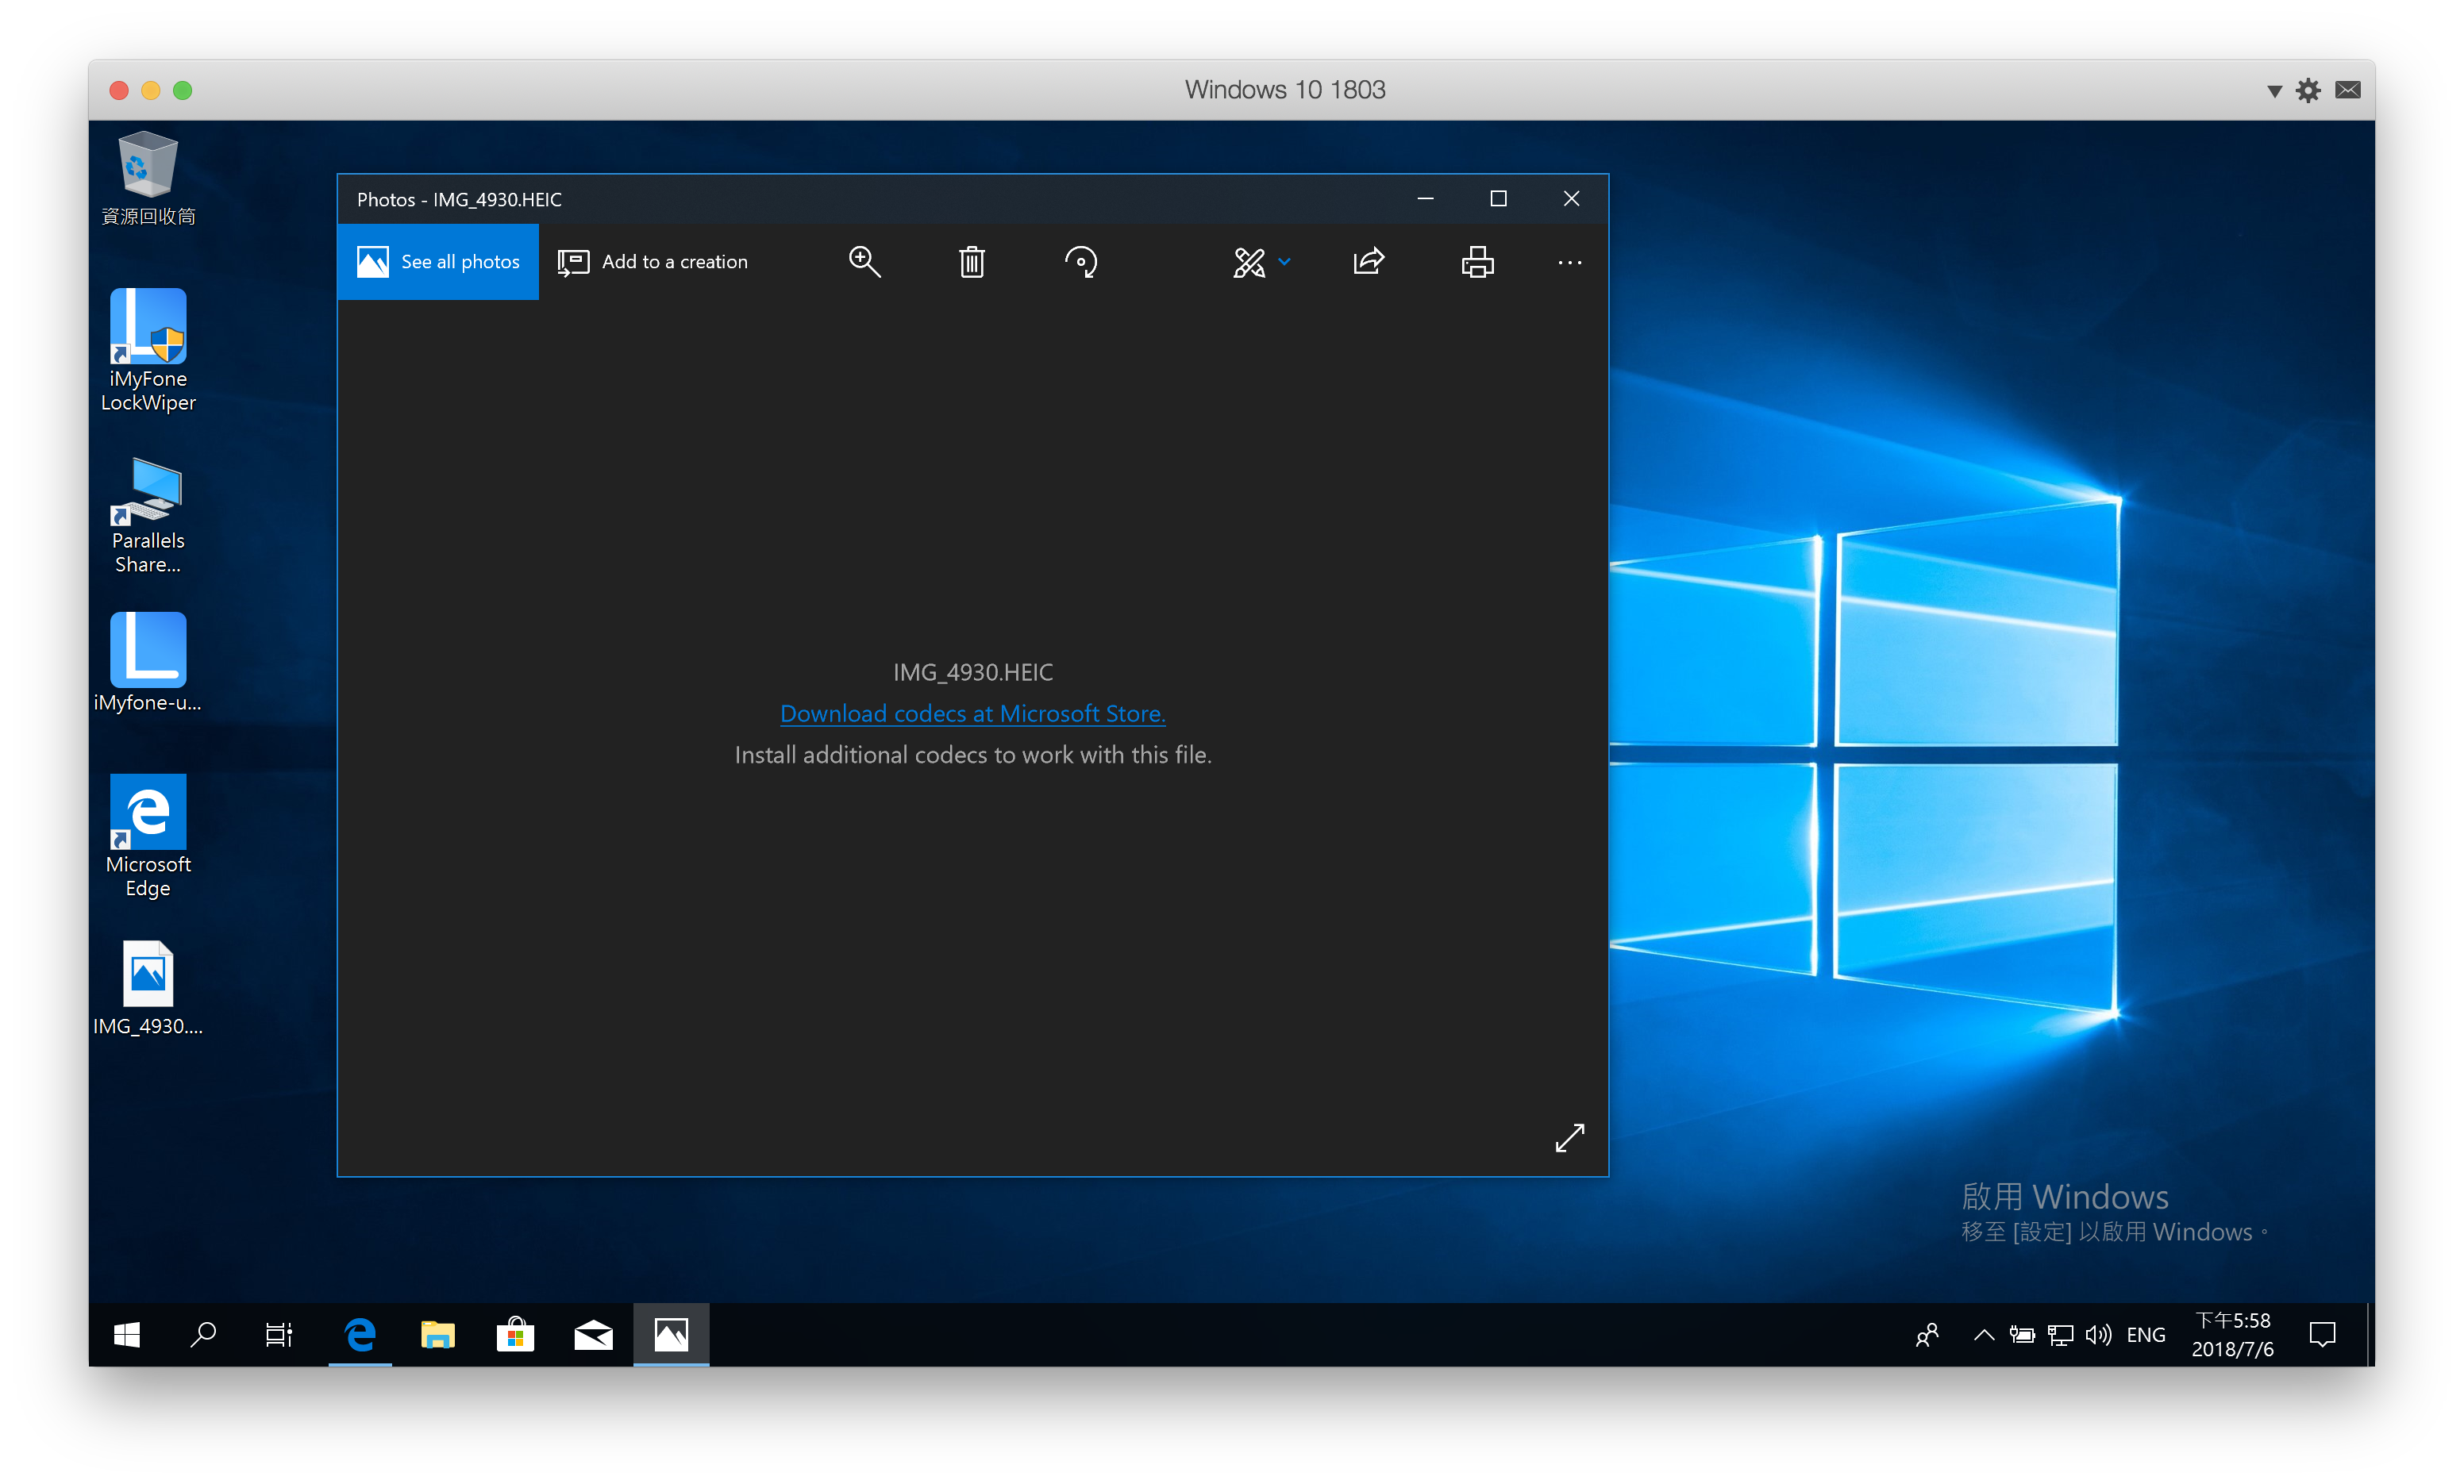Toggle fullscreen with the diagonal arrows icon

[x=1570, y=1138]
